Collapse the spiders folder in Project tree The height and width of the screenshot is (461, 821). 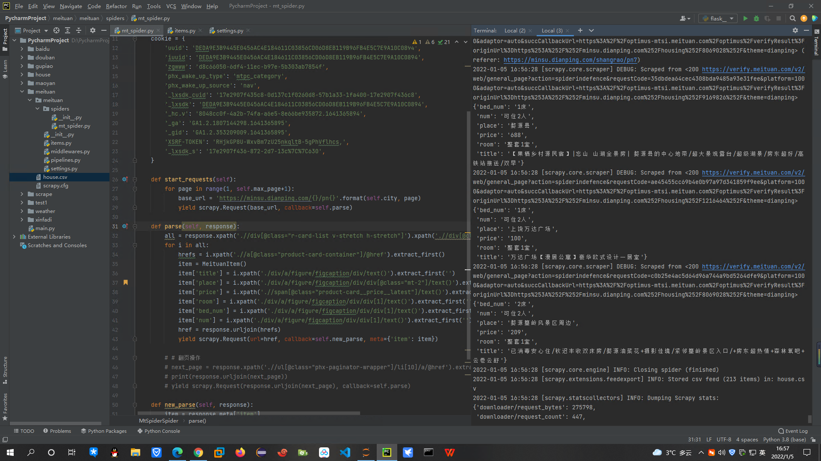tap(38, 108)
